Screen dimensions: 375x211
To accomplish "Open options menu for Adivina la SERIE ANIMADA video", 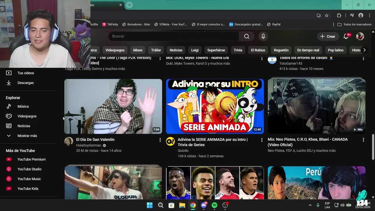I will [x=262, y=140].
